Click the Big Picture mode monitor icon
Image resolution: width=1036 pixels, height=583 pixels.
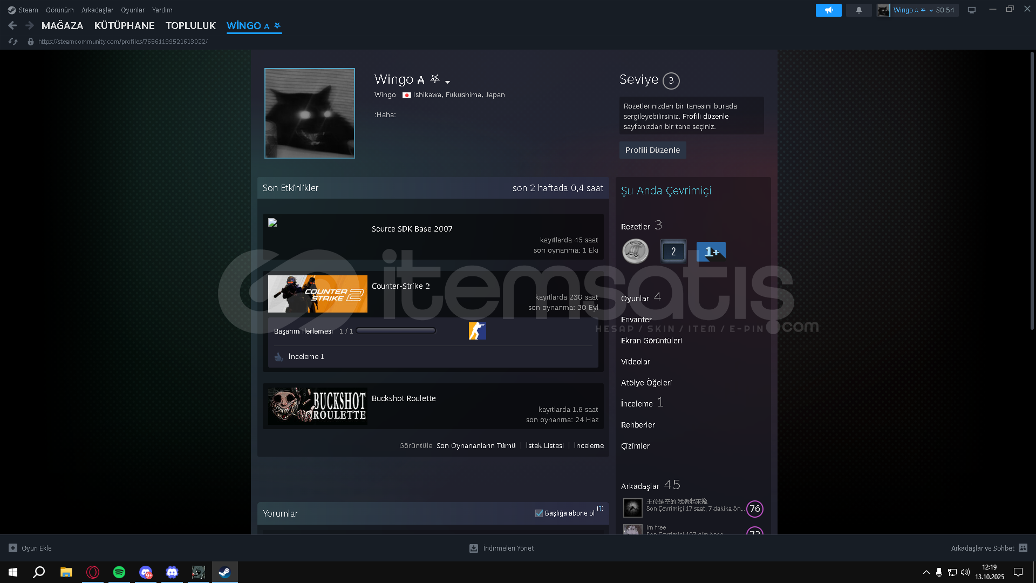(971, 10)
